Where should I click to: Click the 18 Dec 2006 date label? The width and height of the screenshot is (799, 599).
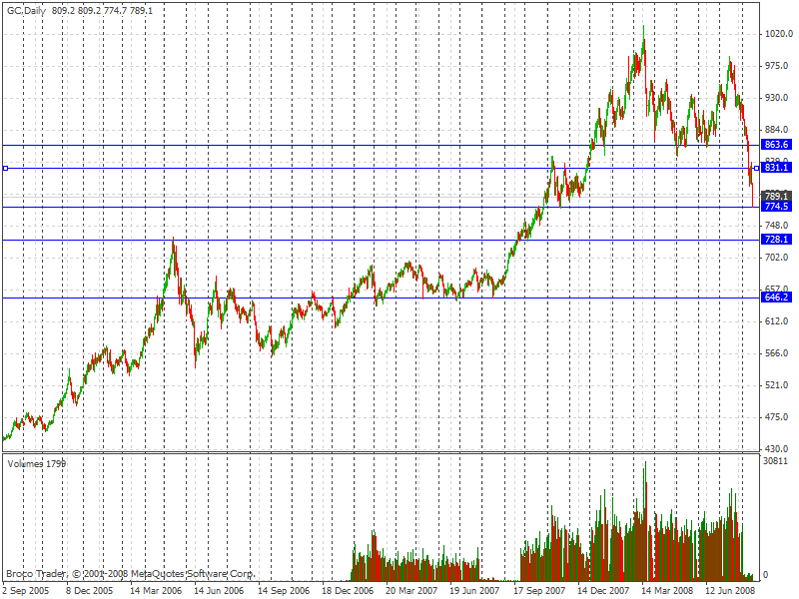[x=348, y=591]
